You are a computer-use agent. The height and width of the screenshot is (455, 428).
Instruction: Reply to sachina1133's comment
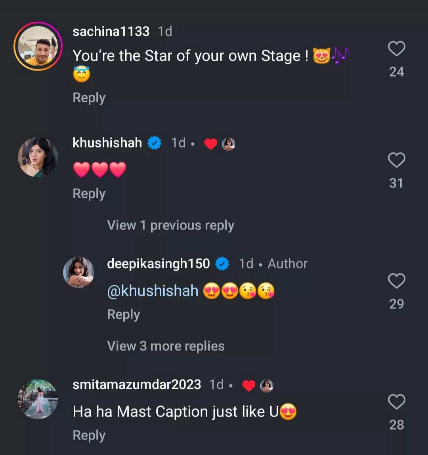point(89,98)
